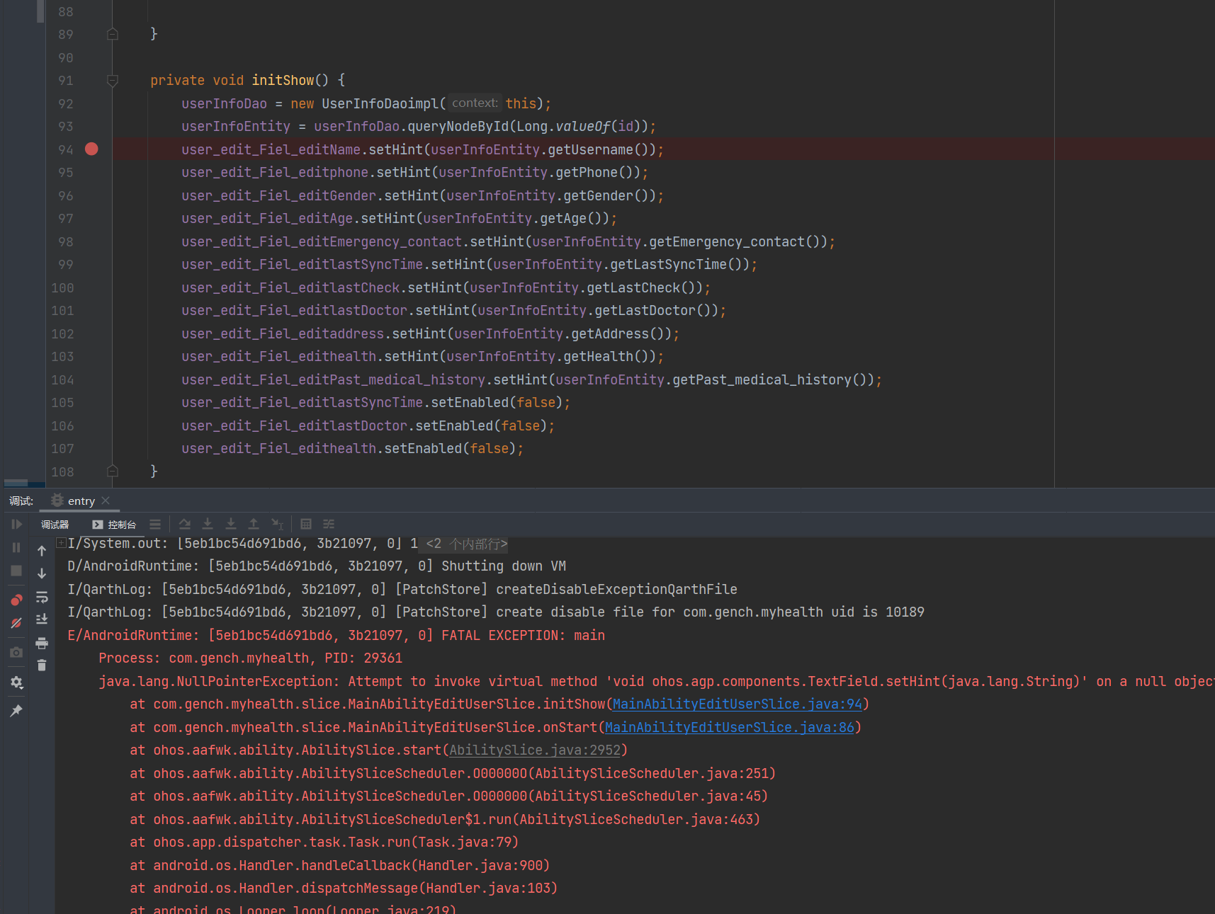Toggle soft-wrap in console
This screenshot has width=1215, height=914.
pos(42,597)
